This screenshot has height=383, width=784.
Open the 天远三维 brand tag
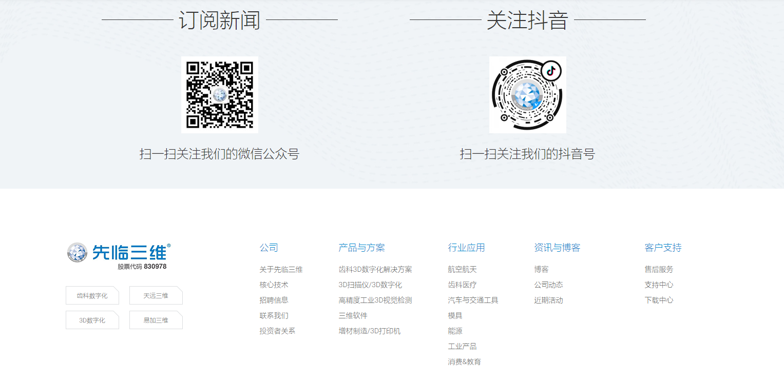pos(156,295)
